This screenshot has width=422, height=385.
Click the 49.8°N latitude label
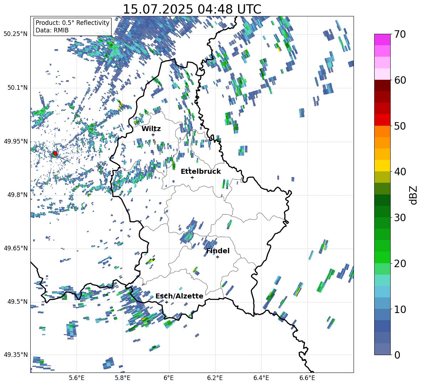pos(17,195)
